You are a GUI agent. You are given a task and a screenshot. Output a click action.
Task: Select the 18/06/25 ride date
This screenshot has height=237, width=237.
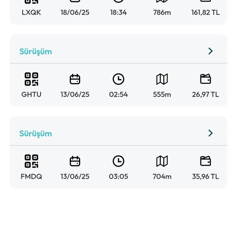click(x=75, y=13)
